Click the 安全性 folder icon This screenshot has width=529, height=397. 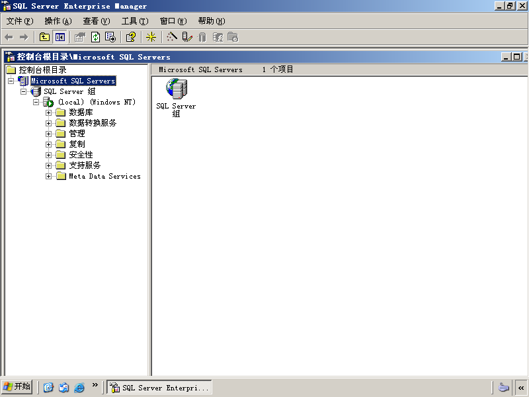[61, 155]
